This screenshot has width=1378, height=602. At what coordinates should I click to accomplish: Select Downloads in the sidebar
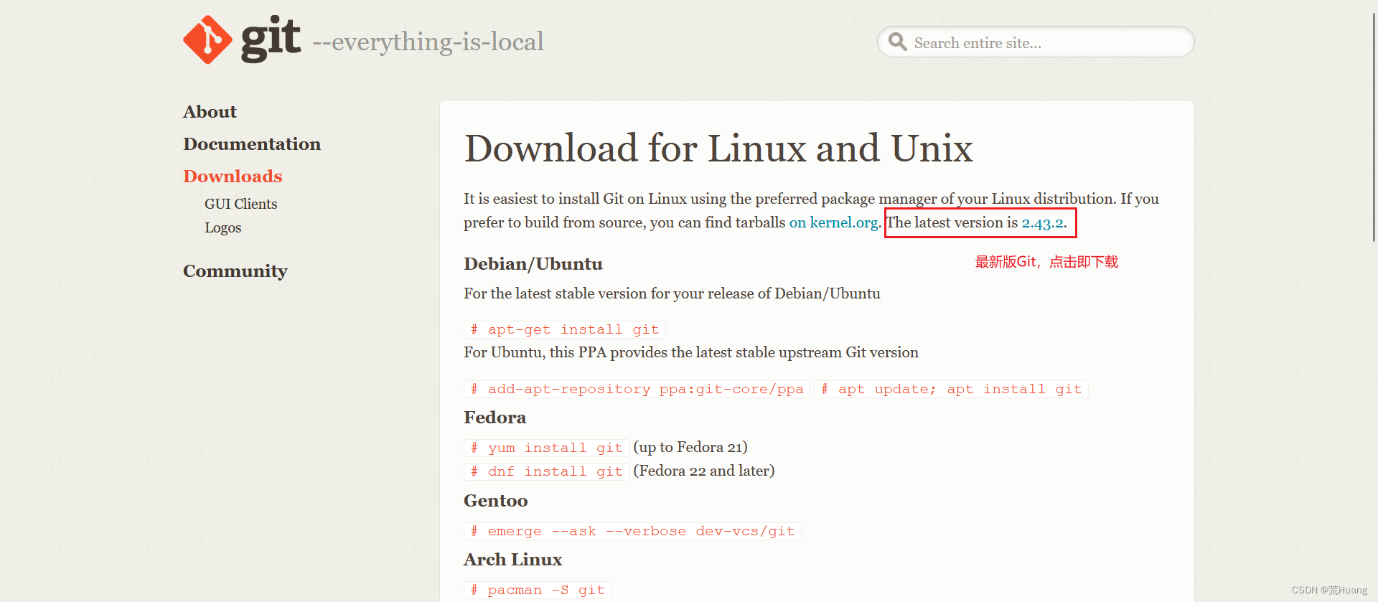click(x=233, y=177)
